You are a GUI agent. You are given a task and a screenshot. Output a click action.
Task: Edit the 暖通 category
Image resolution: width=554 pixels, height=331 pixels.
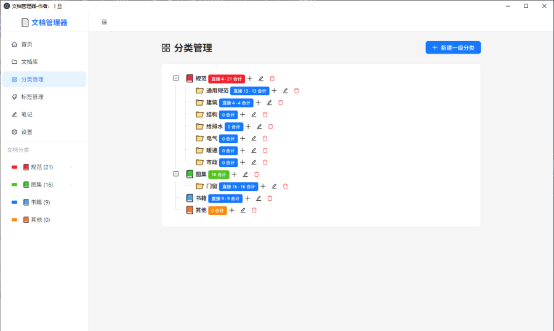coord(254,150)
